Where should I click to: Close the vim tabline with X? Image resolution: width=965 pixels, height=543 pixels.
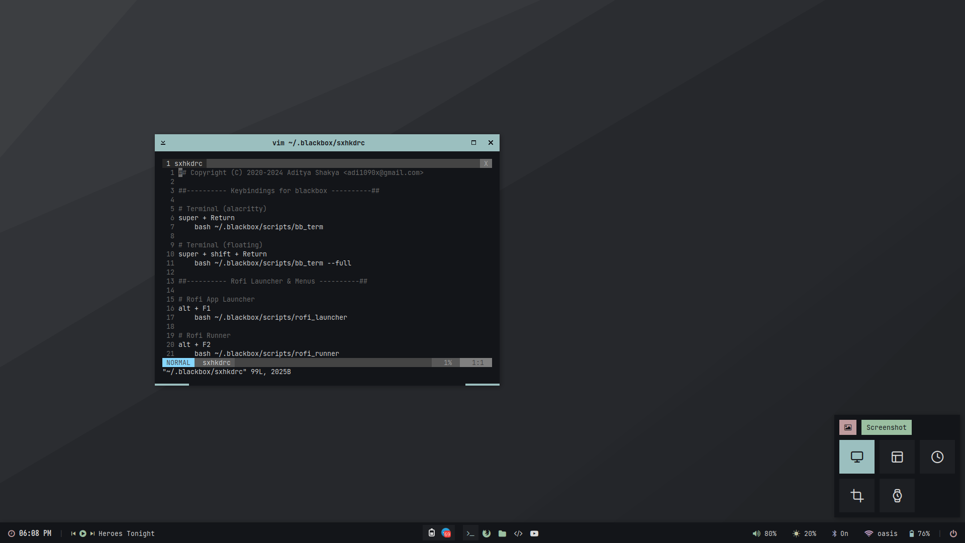point(486,163)
